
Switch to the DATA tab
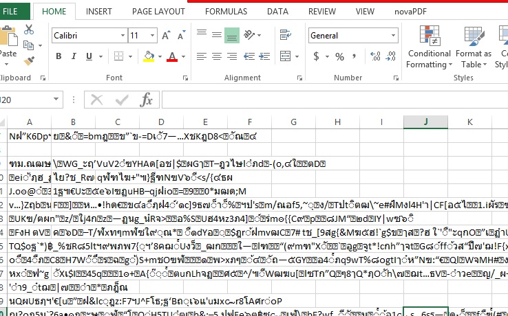click(277, 12)
